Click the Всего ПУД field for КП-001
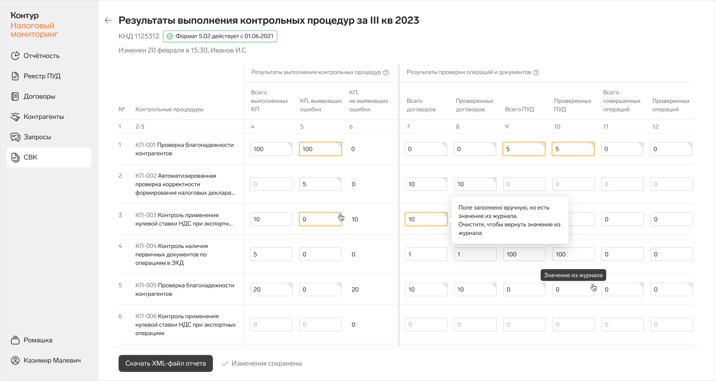The width and height of the screenshot is (715, 381). pyautogui.click(x=523, y=149)
